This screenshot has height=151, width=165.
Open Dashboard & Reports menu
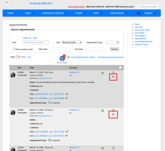coord(54,13)
